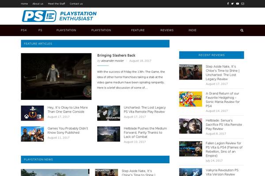Click the Recent Reviews sidebar header
The height and width of the screenshot is (176, 265).
coord(212,55)
